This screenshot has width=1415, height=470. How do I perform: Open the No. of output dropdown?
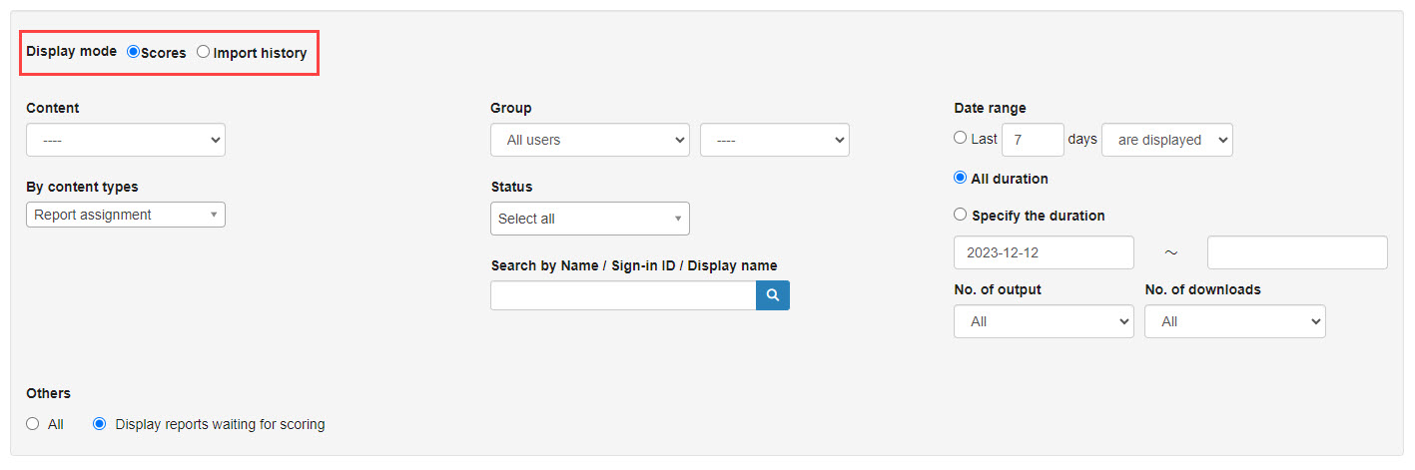point(1044,322)
